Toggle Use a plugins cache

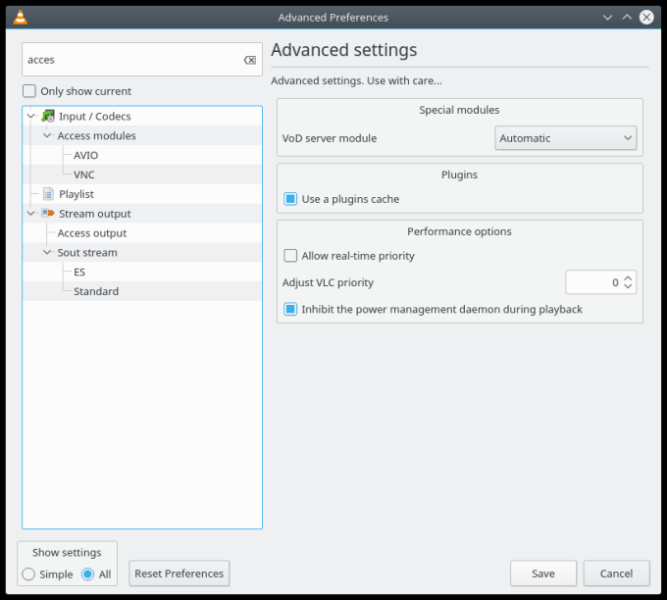pos(290,199)
